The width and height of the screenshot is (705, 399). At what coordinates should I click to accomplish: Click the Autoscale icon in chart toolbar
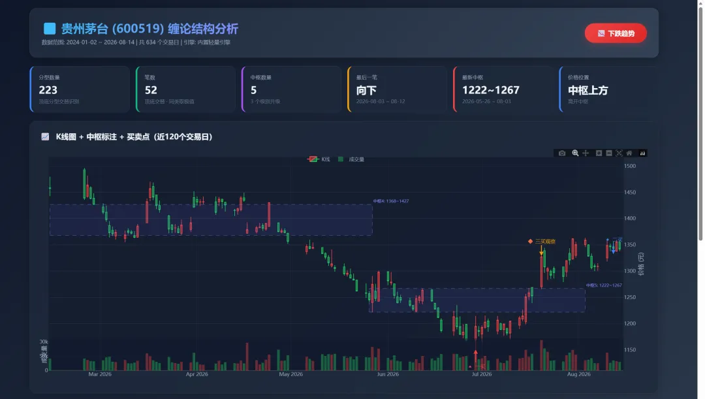pos(619,153)
